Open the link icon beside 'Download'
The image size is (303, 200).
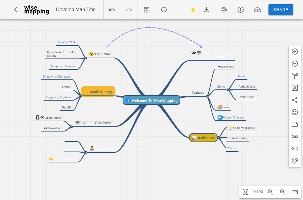pyautogui.click(x=45, y=128)
